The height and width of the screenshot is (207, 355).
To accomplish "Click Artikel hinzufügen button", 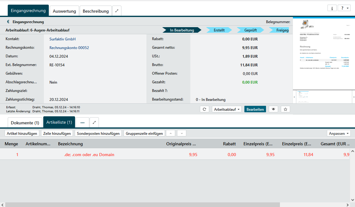I will [22, 133].
